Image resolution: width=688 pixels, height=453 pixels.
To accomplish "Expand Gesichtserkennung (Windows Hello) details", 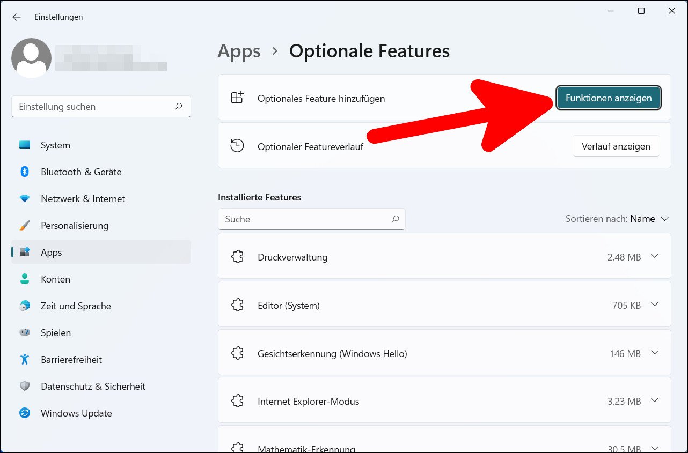I will [654, 353].
